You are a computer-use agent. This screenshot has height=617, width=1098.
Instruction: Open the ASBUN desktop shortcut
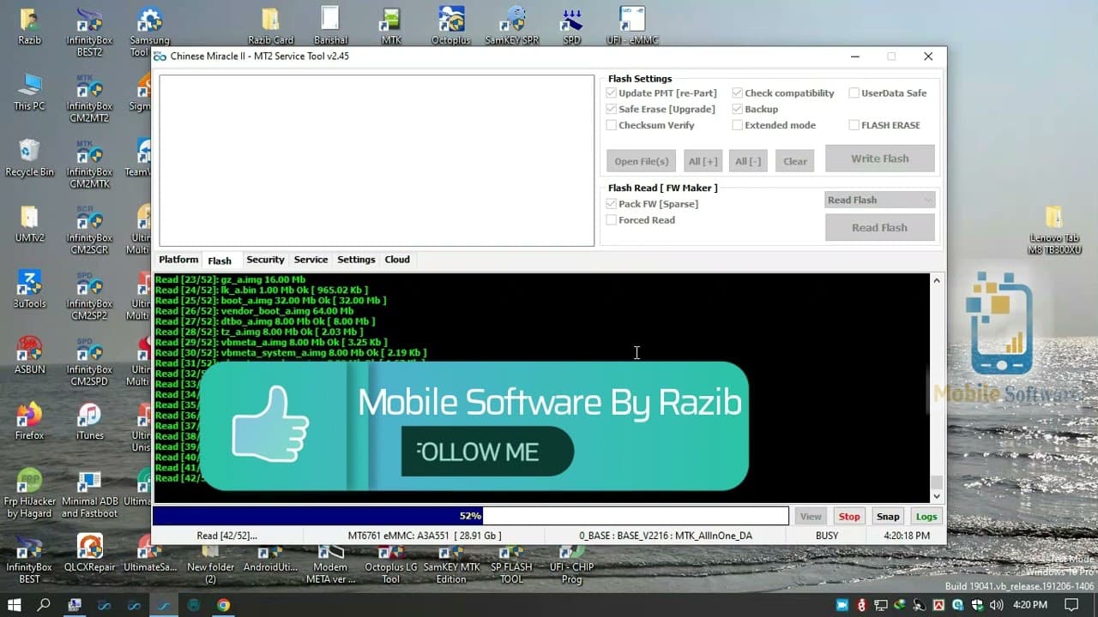click(x=29, y=356)
